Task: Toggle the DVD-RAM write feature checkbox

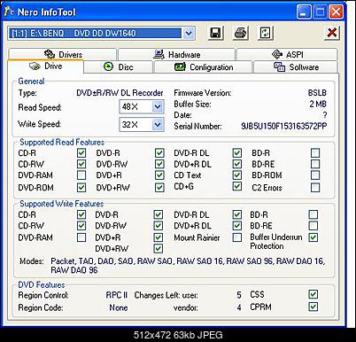Action: 81,237
